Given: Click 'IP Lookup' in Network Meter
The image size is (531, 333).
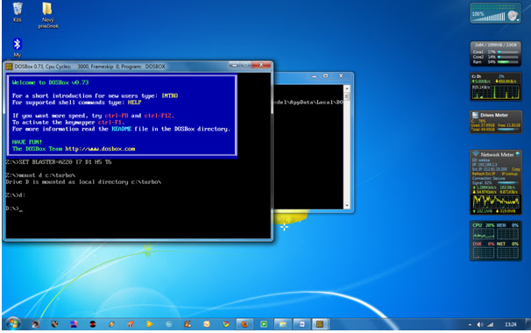Looking at the screenshot, I should coord(509,174).
